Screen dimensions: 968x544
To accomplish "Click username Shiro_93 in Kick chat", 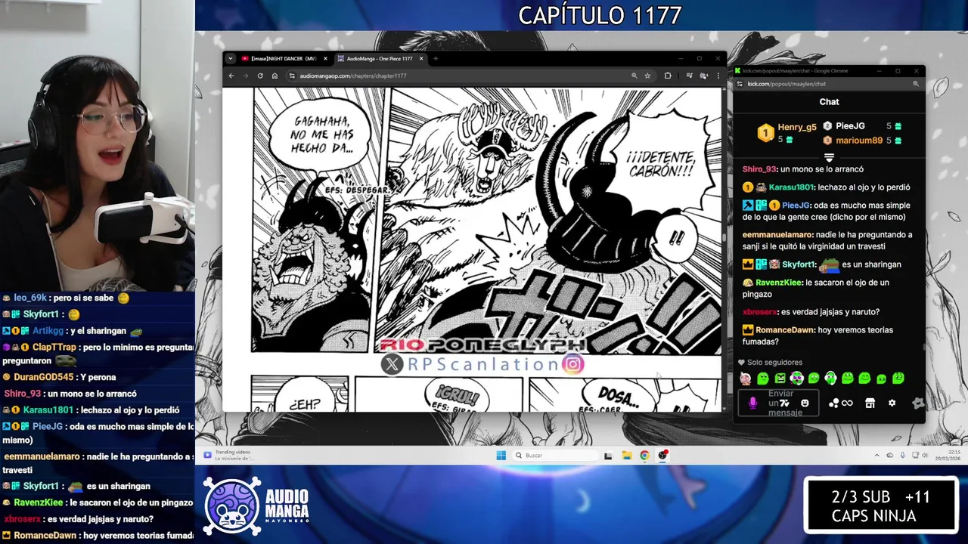I will pos(759,169).
